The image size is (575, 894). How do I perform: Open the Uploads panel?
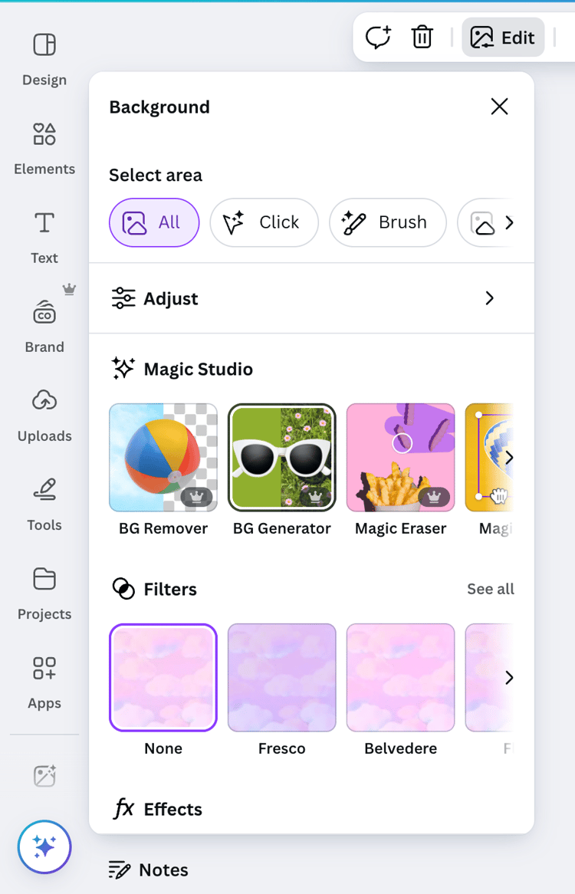pos(44,412)
